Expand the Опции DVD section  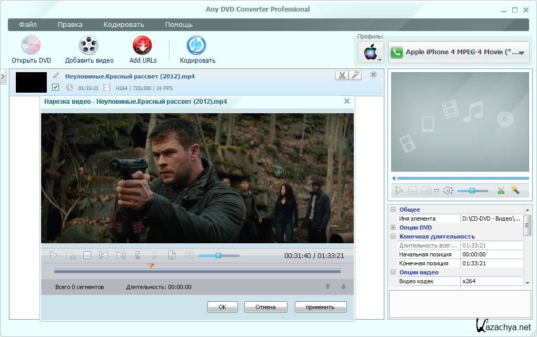pyautogui.click(x=393, y=227)
